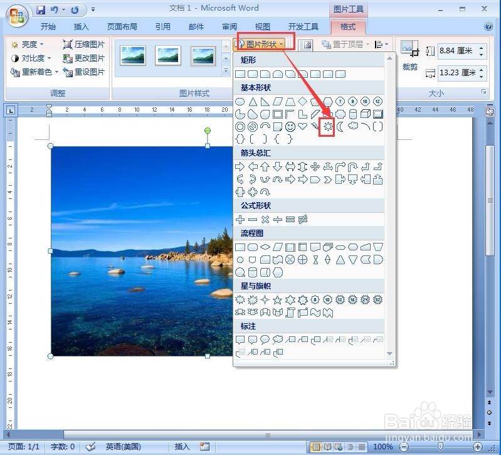Pick the division equation shape
Screen dimensions: 501x455
click(278, 220)
